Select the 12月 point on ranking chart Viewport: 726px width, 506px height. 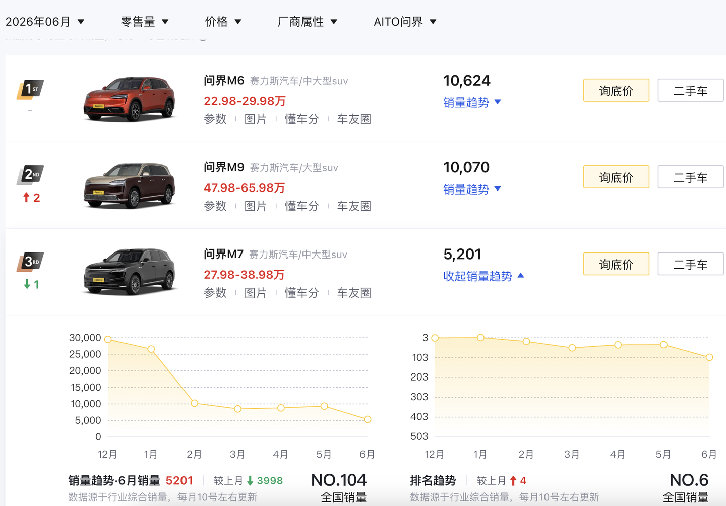(435, 338)
